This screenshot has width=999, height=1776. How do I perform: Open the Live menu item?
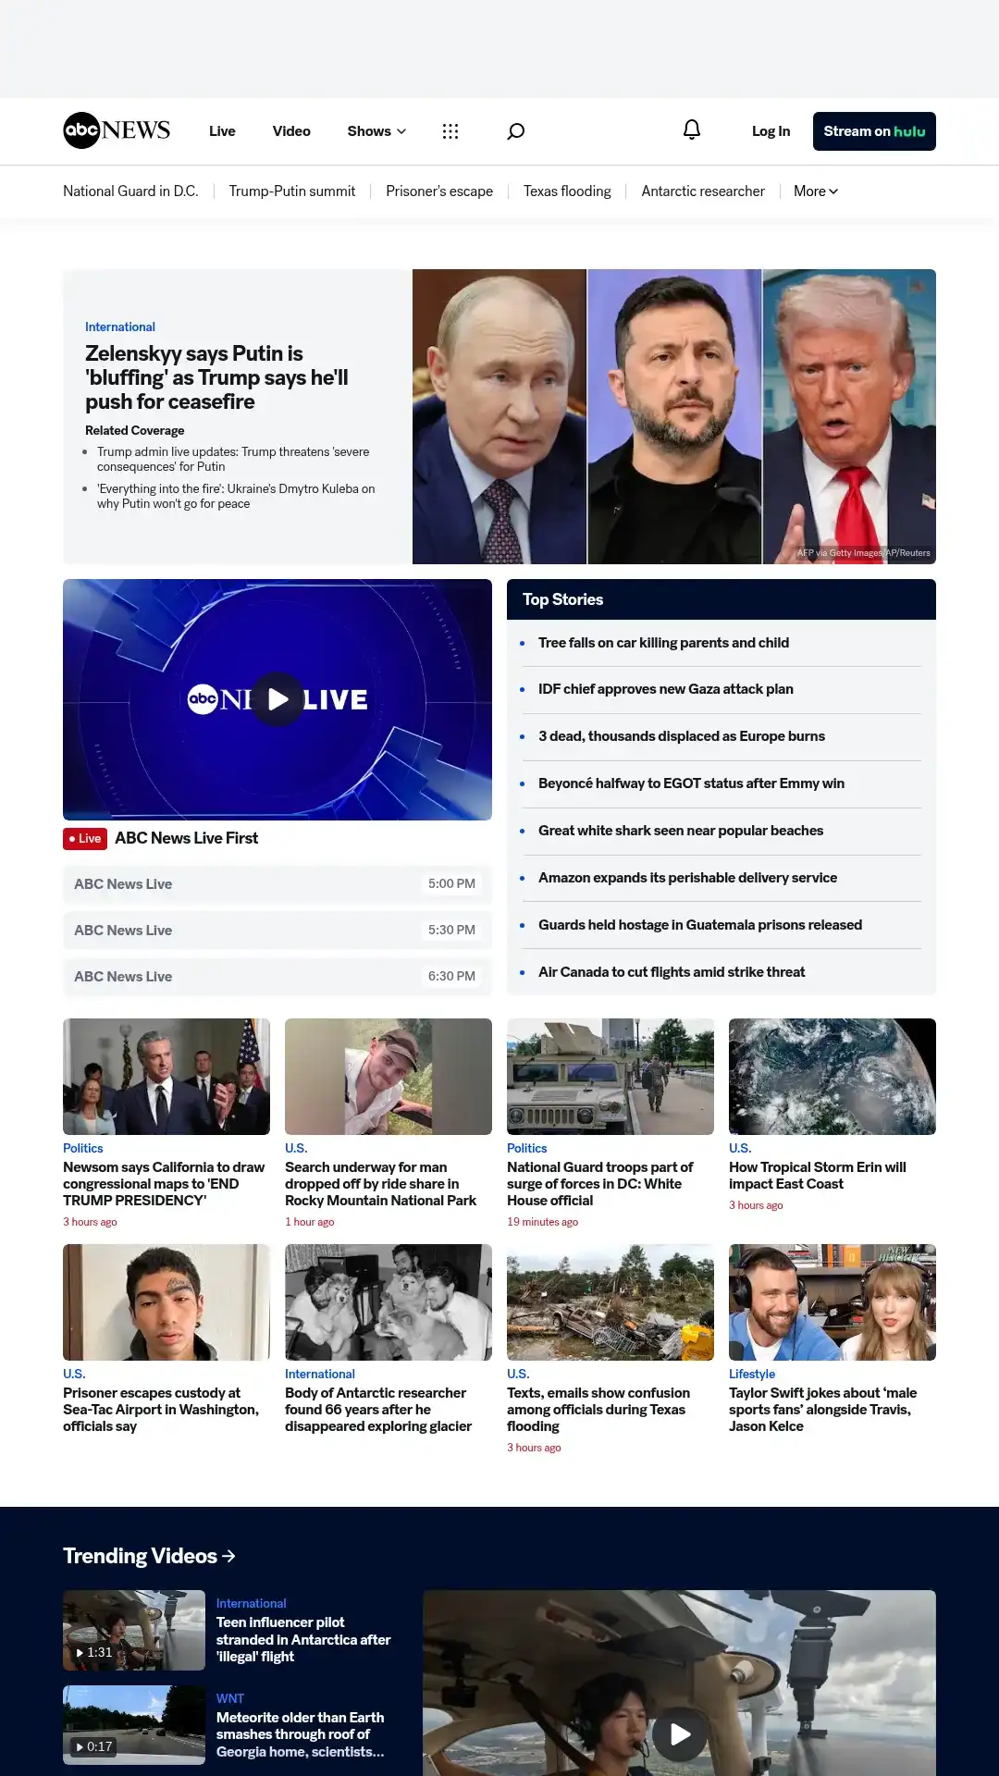(x=222, y=131)
